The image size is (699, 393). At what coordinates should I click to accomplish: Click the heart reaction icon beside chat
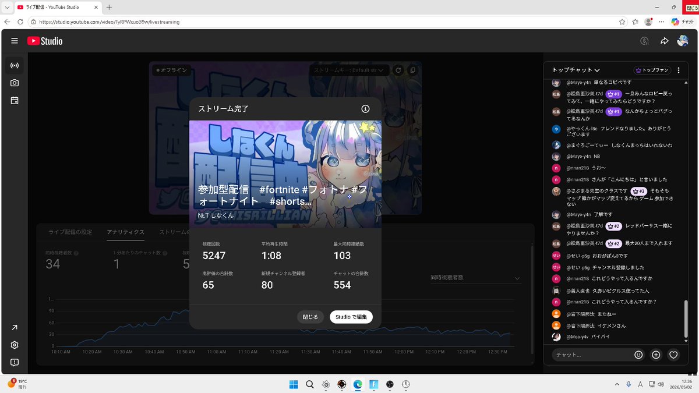pos(673,355)
